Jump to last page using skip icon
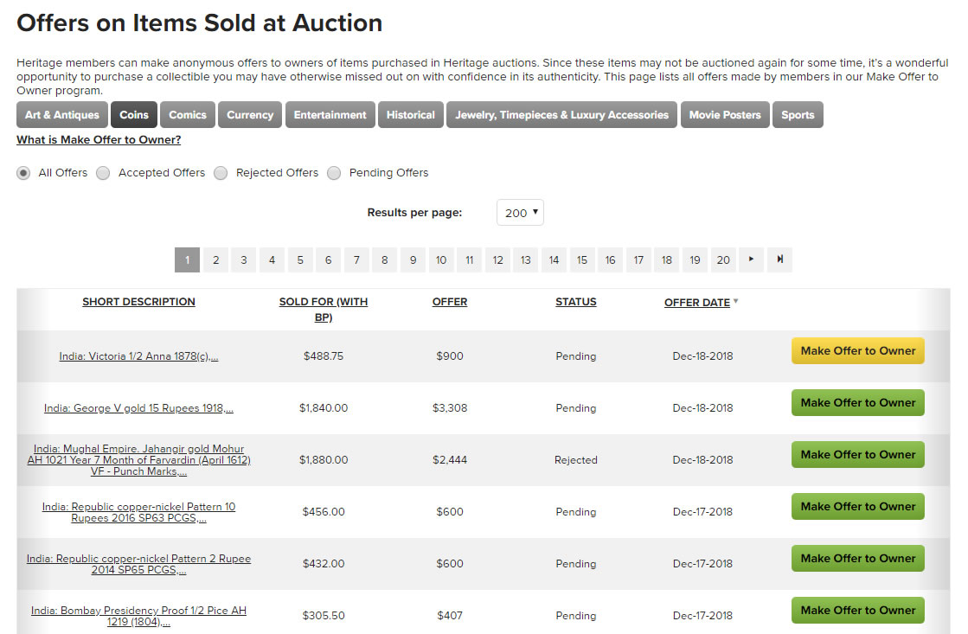This screenshot has height=634, width=968. tap(779, 259)
